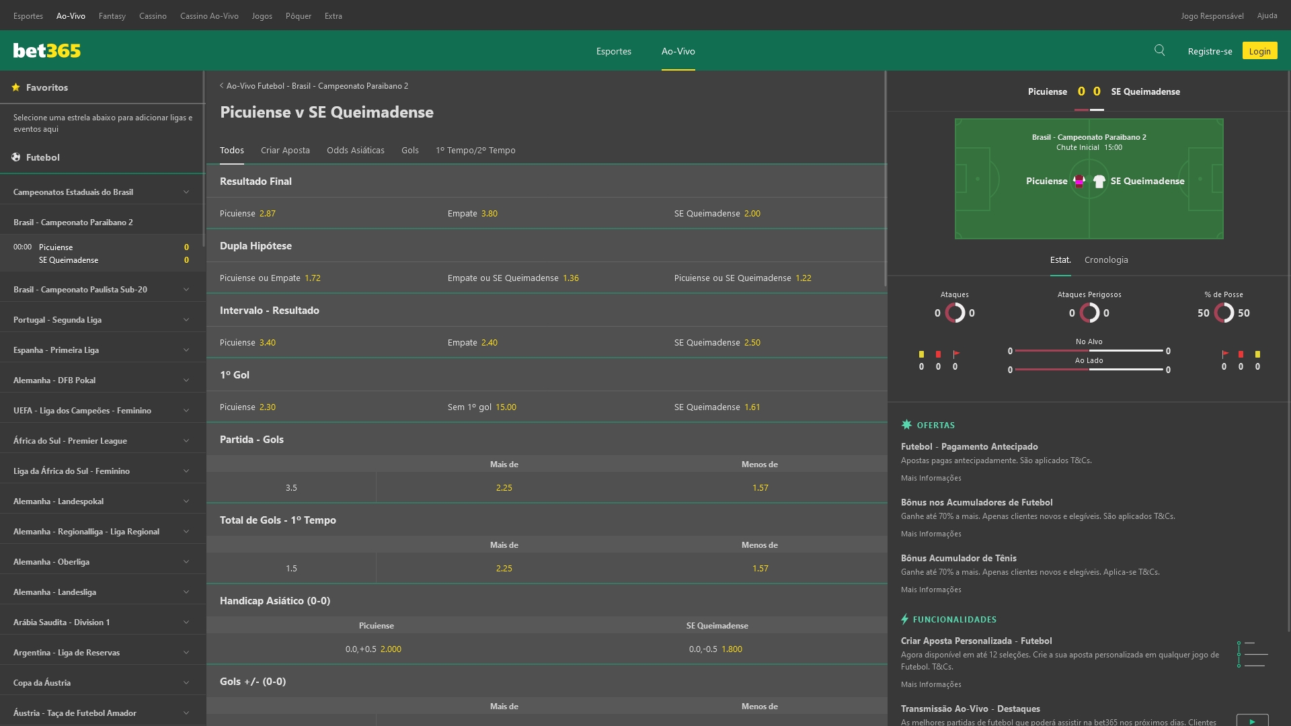Click Mais Informações under Bônus Acumulador de Tênis

931,590
